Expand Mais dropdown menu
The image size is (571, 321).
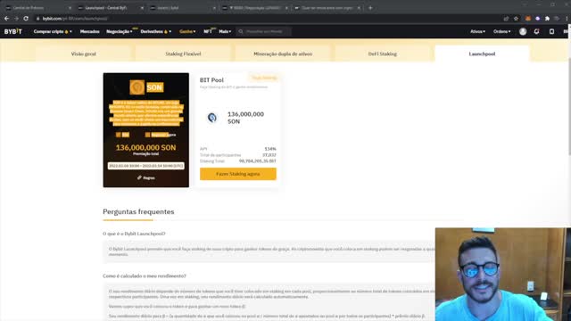225,32
